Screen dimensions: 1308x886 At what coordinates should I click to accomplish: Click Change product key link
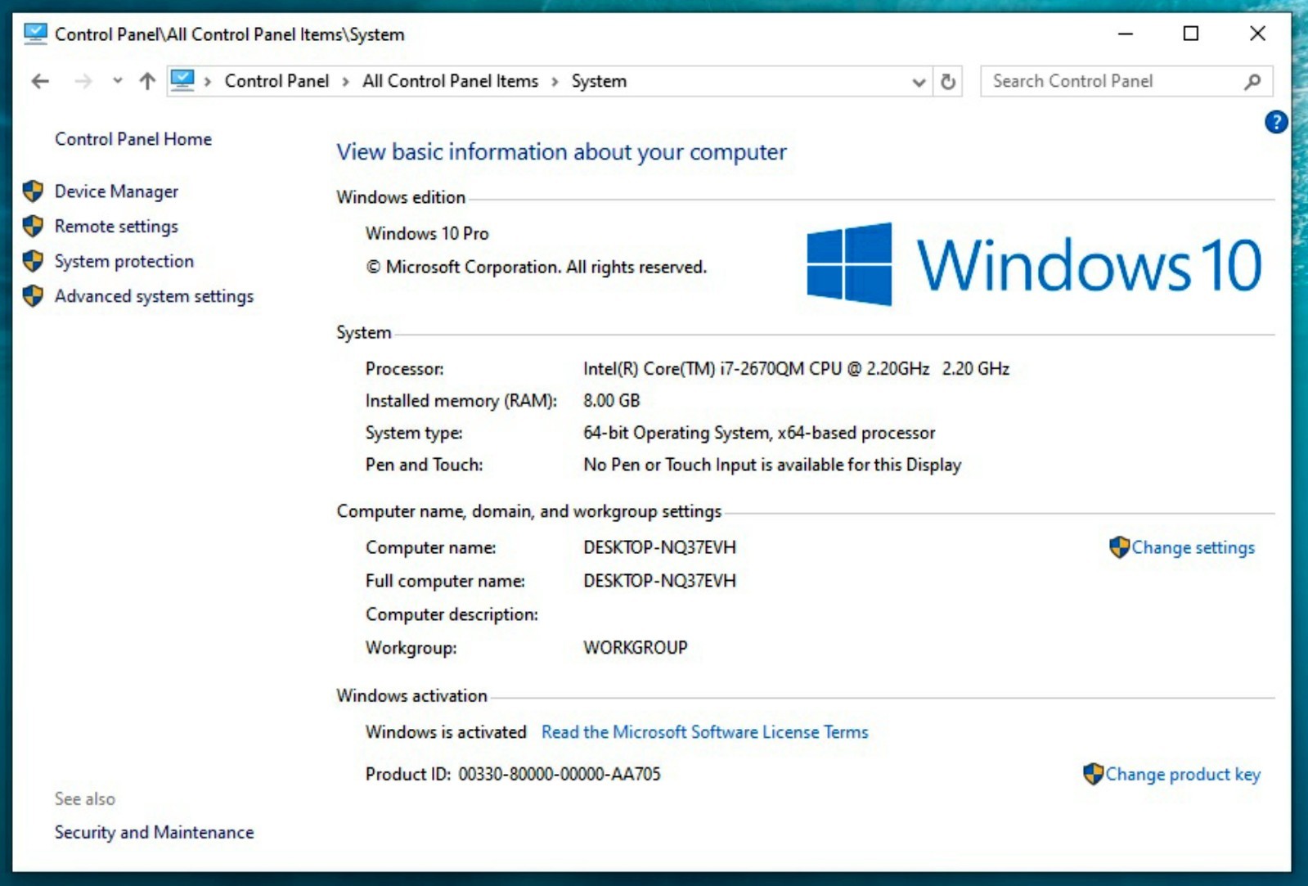click(1183, 774)
